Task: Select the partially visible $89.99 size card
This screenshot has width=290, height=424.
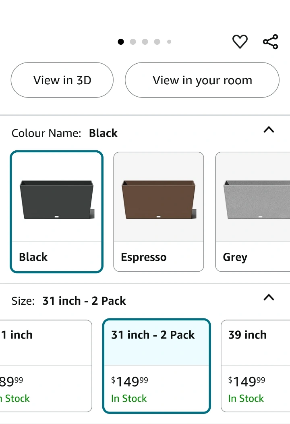Action: pos(44,366)
